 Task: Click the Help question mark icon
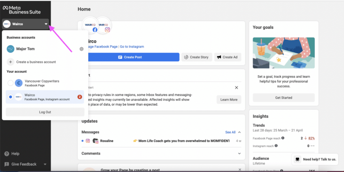click(7, 154)
